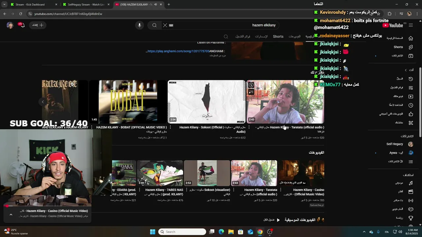The width and height of the screenshot is (422, 237).
Task: Search within the channel using the magnifier icon
Action: [226, 37]
